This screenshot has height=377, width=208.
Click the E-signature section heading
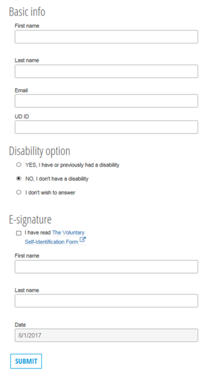pos(30,220)
